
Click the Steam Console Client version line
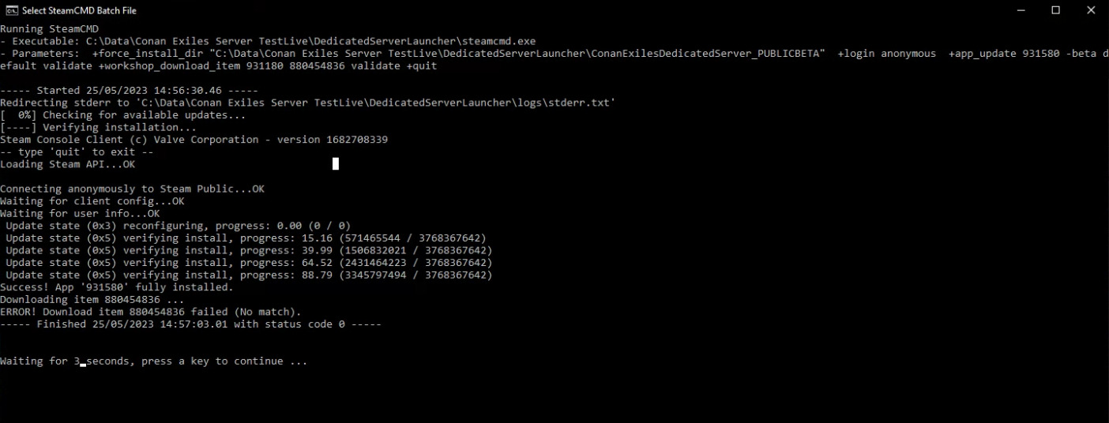point(194,140)
